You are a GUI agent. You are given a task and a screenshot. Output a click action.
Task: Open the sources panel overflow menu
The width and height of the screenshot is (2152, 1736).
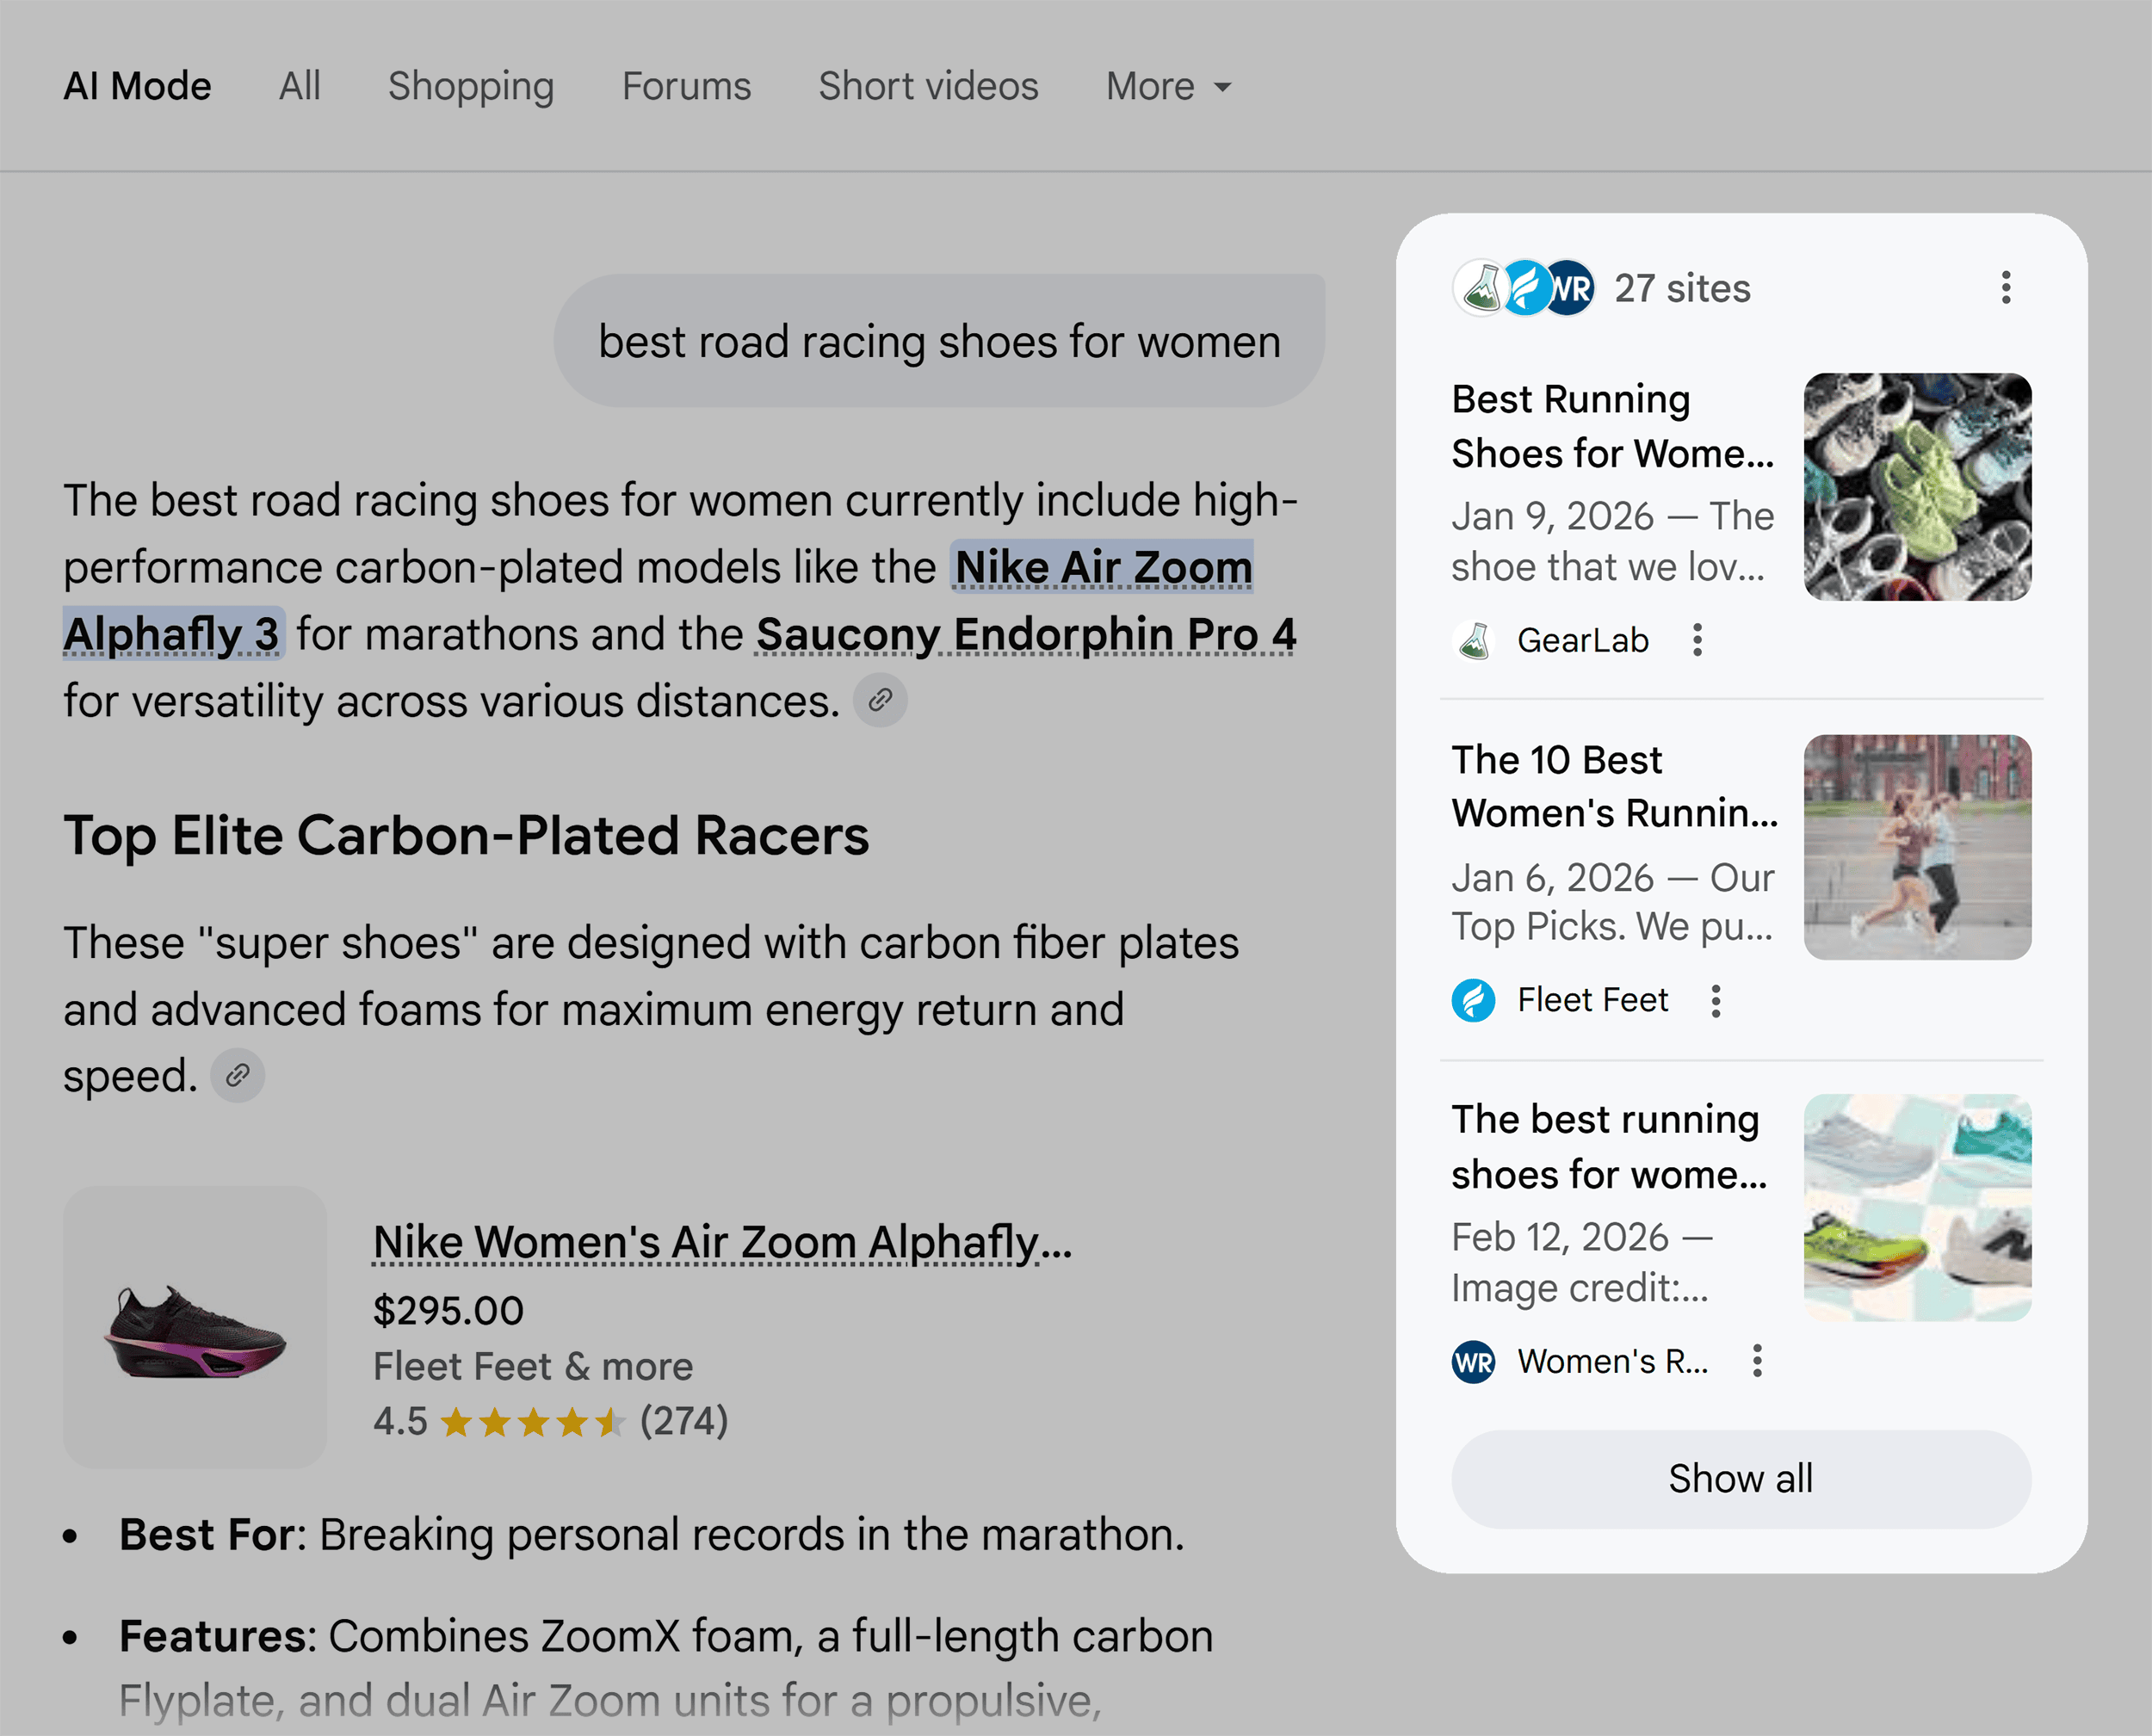[x=2006, y=288]
